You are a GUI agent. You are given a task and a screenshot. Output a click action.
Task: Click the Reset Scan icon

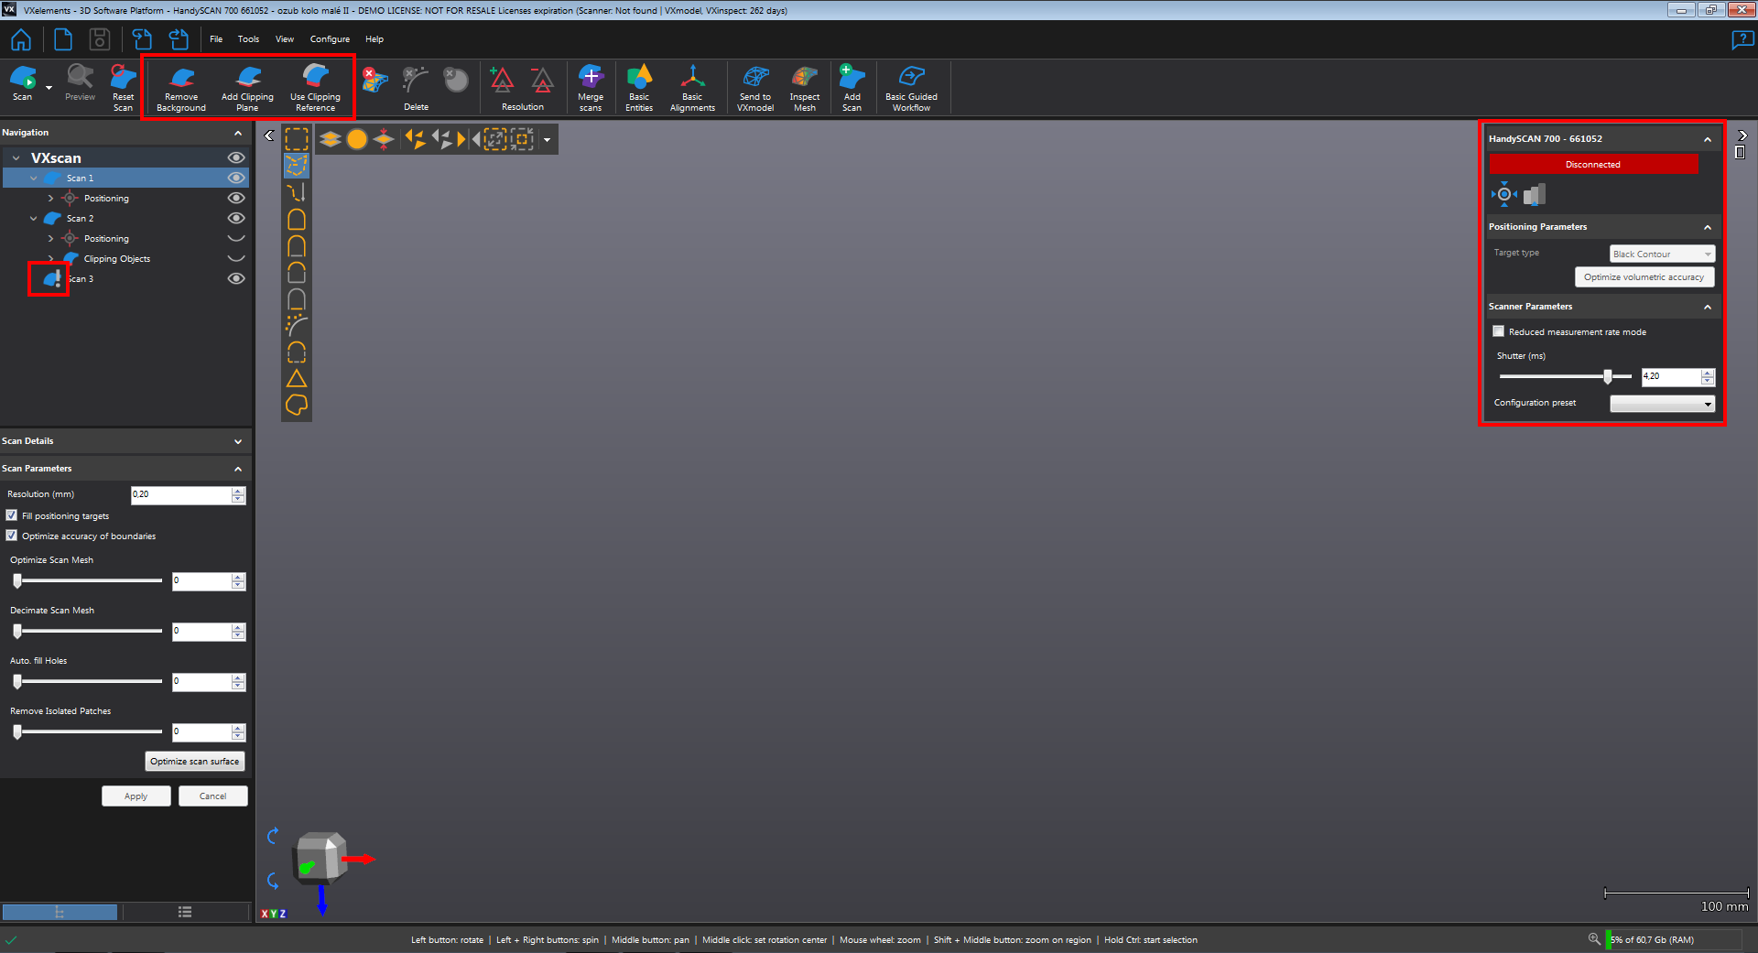(123, 88)
